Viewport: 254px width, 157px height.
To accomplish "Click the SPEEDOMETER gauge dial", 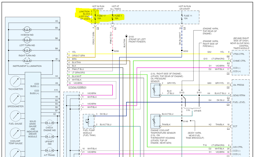I will click(16, 99).
